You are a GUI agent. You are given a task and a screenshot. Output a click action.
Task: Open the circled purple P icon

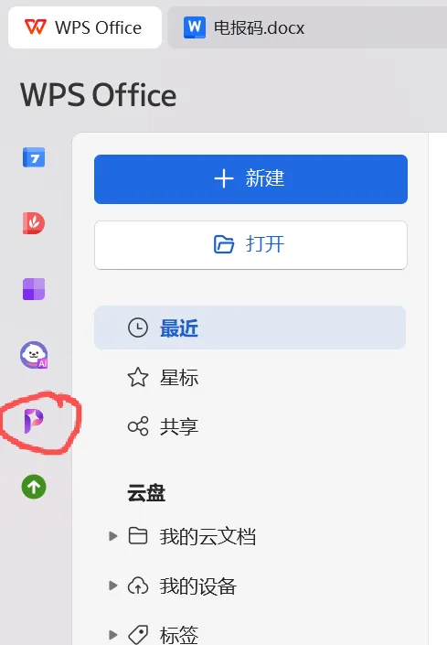point(34,421)
